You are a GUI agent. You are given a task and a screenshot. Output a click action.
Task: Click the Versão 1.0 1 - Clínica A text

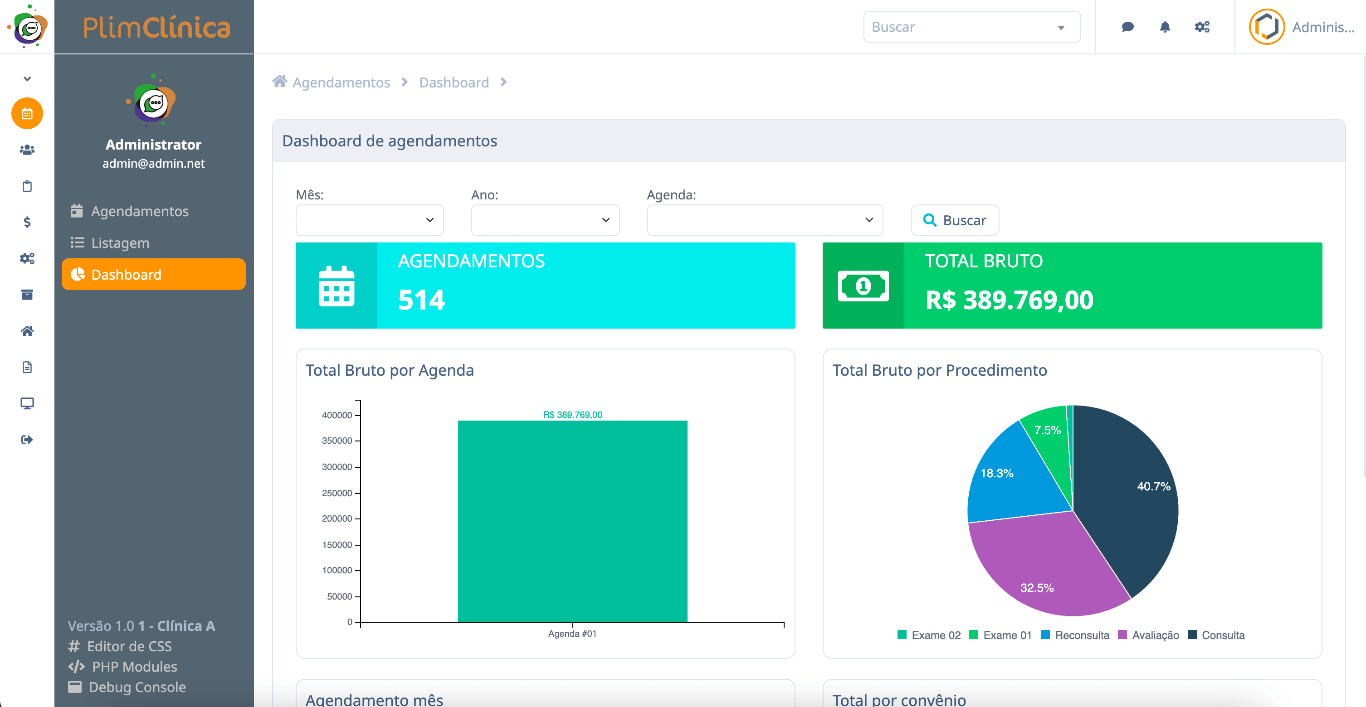[x=141, y=626]
